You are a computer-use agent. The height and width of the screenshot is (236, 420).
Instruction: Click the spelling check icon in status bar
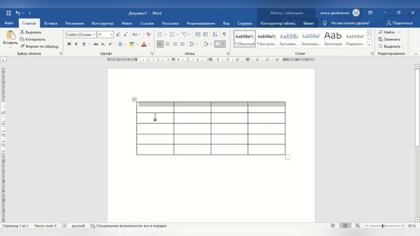(x=64, y=226)
